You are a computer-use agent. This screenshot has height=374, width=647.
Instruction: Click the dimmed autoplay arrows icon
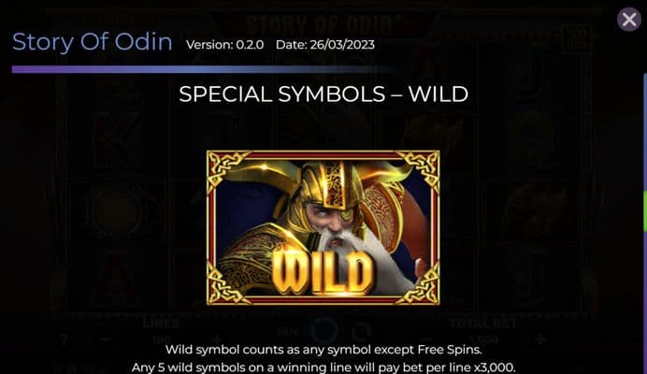pos(362,331)
